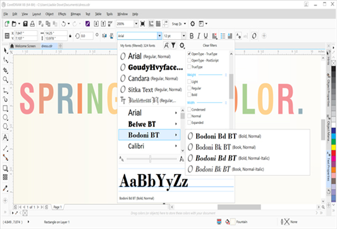Open the Bitmaps menu
The width and height of the screenshot is (337, 229).
coord(76,14)
